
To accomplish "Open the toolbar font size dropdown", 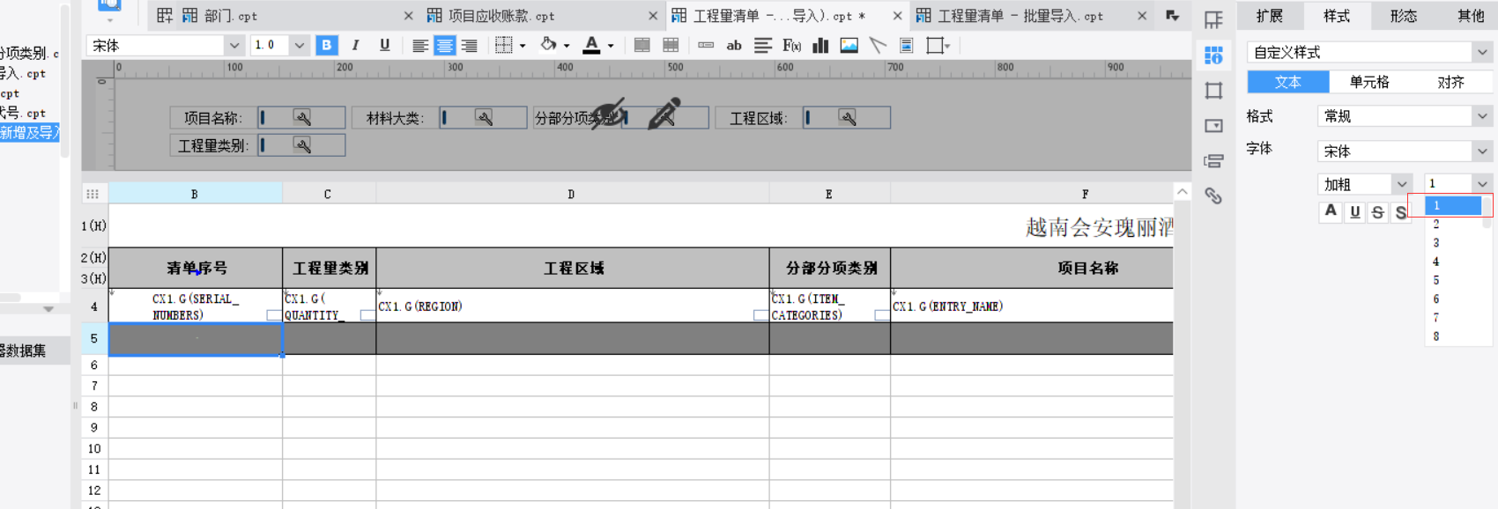I will (x=300, y=45).
